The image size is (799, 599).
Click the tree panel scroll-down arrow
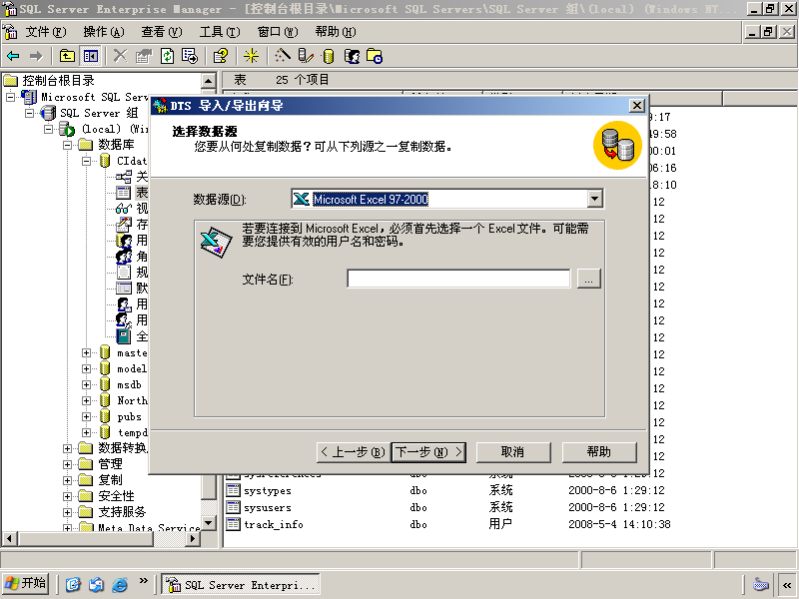[209, 522]
